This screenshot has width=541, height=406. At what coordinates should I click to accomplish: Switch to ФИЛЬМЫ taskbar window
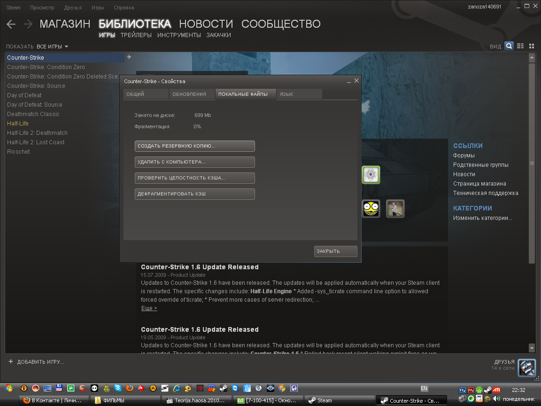(125, 400)
